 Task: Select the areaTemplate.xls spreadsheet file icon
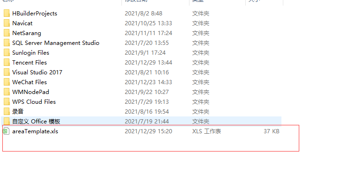(6, 131)
